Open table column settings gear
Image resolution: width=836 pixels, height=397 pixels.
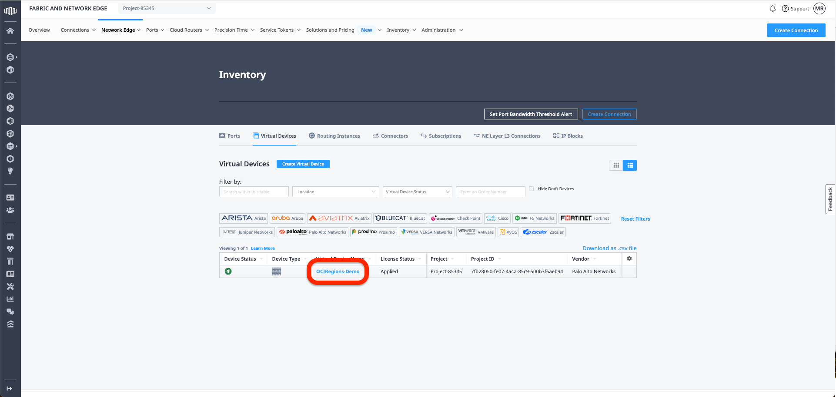click(x=629, y=258)
